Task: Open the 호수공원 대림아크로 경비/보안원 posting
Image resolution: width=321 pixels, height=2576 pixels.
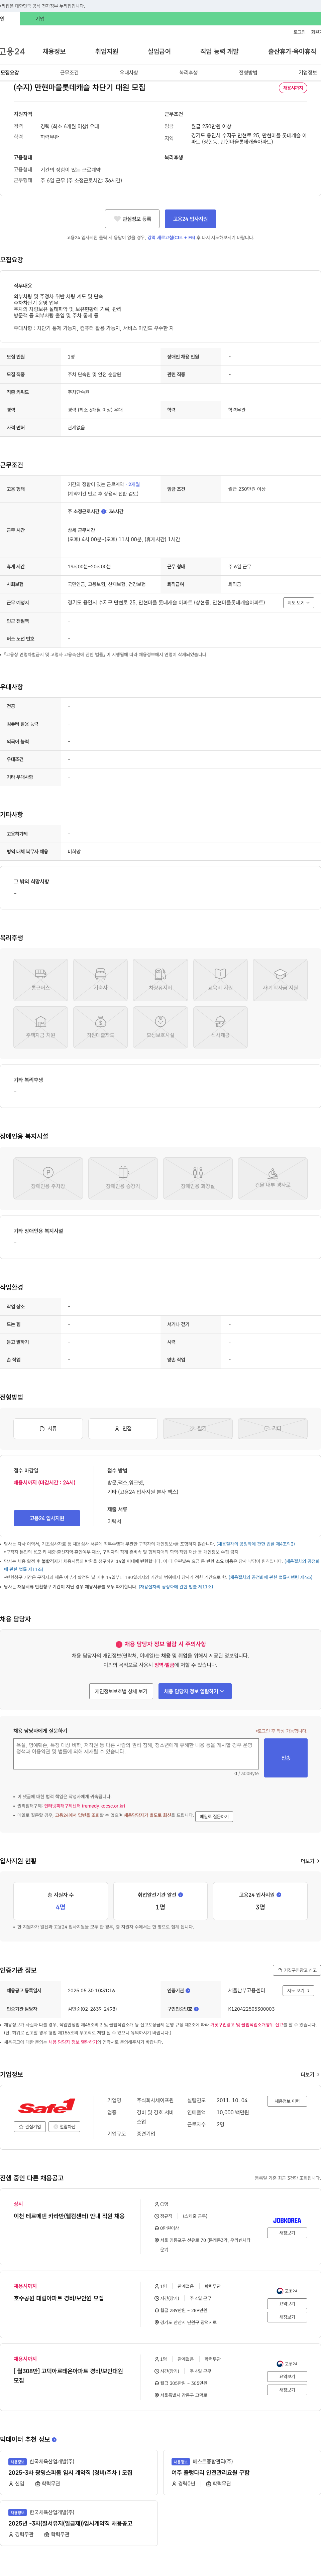Action: (59, 2298)
